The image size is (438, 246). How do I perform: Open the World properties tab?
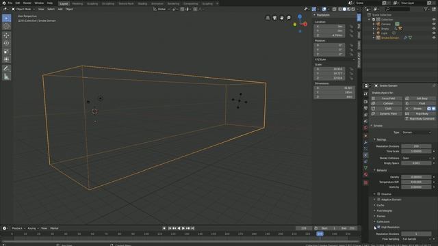(x=365, y=128)
